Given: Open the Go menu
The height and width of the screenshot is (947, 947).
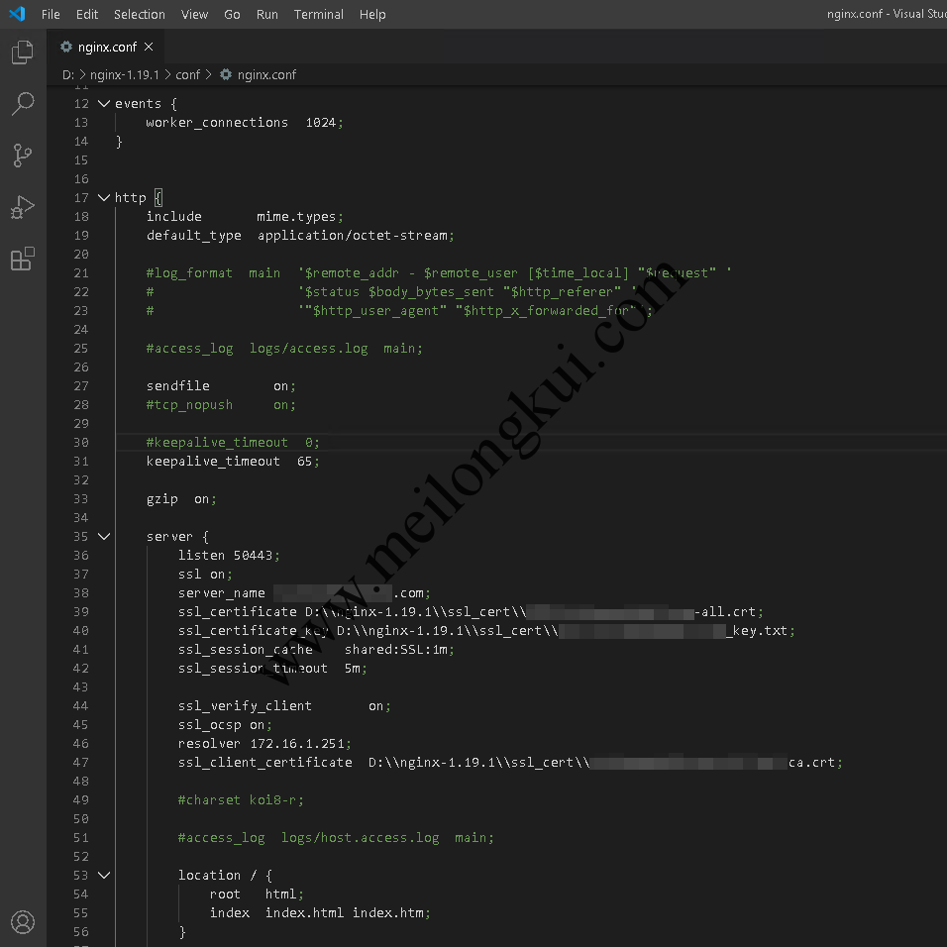Looking at the screenshot, I should pyautogui.click(x=232, y=14).
